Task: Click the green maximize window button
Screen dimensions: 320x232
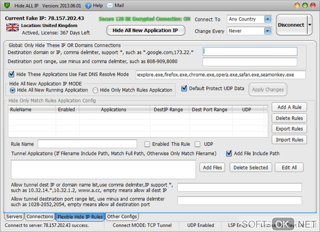Action: (305, 6)
